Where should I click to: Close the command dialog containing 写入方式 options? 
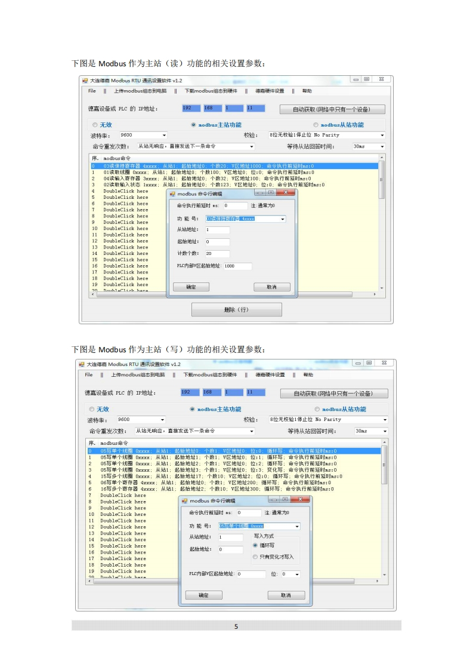[x=301, y=500]
